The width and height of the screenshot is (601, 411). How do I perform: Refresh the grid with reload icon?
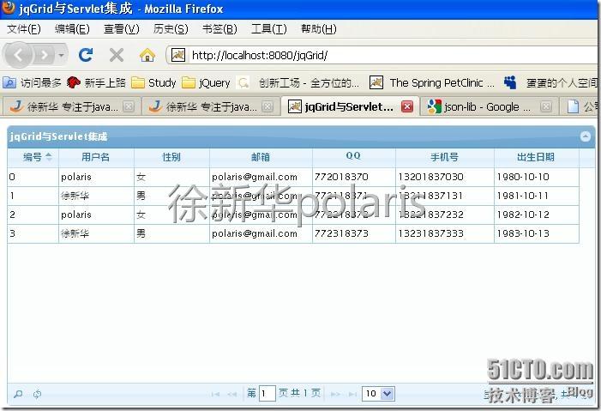[x=37, y=394]
